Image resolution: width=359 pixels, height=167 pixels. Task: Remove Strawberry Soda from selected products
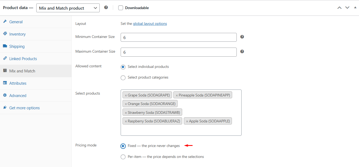click(x=126, y=113)
